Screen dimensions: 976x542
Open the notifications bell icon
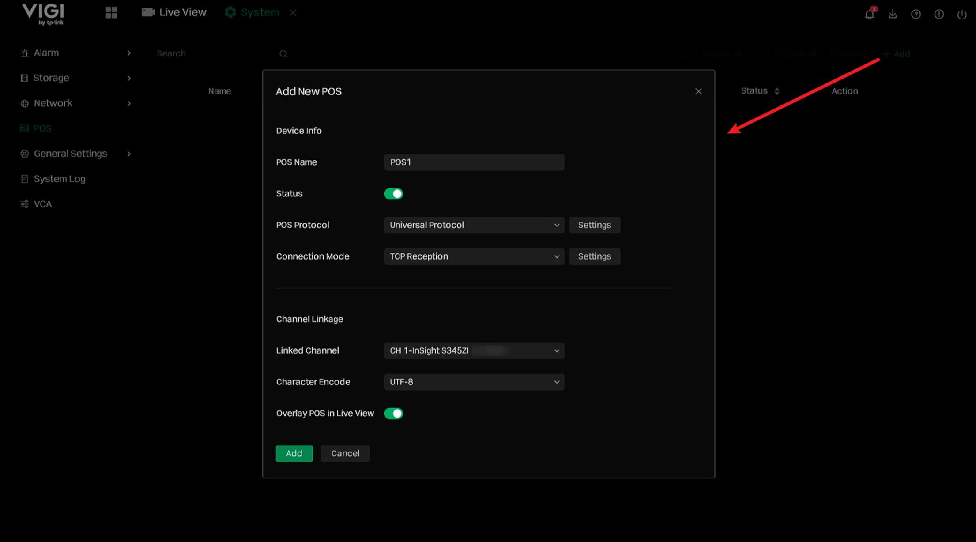tap(870, 14)
